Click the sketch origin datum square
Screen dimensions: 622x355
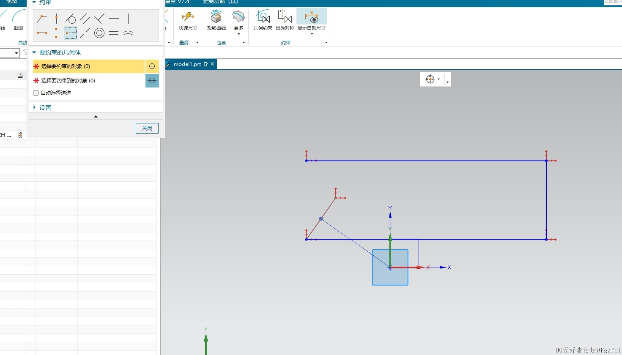pyautogui.click(x=390, y=268)
